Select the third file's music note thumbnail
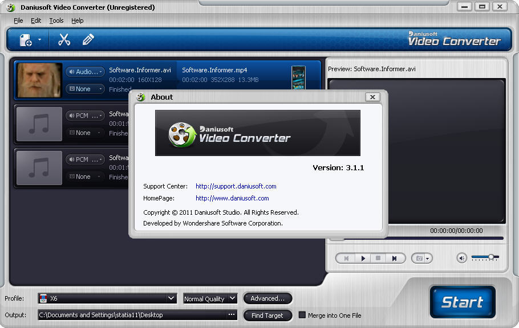 point(39,168)
